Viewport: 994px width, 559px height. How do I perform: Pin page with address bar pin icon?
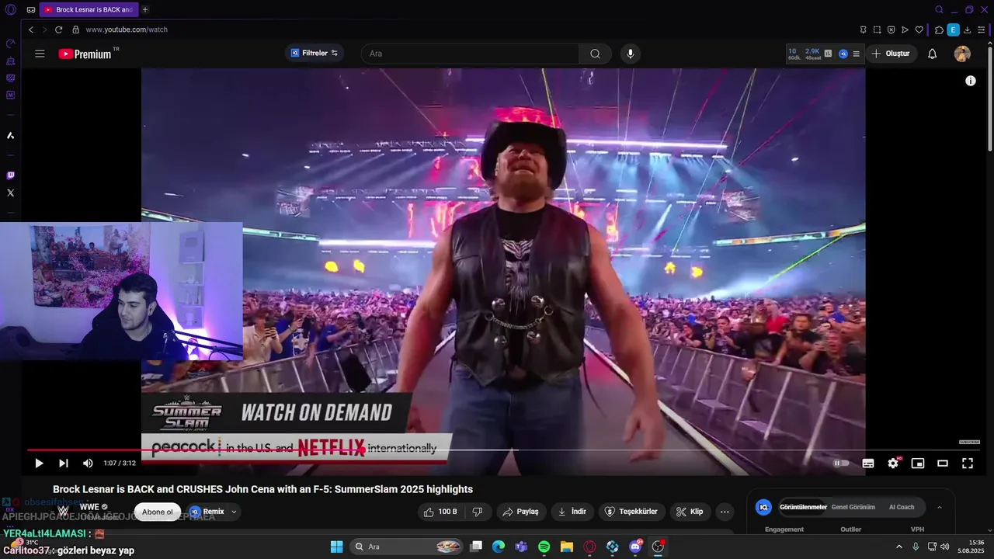[x=863, y=30]
